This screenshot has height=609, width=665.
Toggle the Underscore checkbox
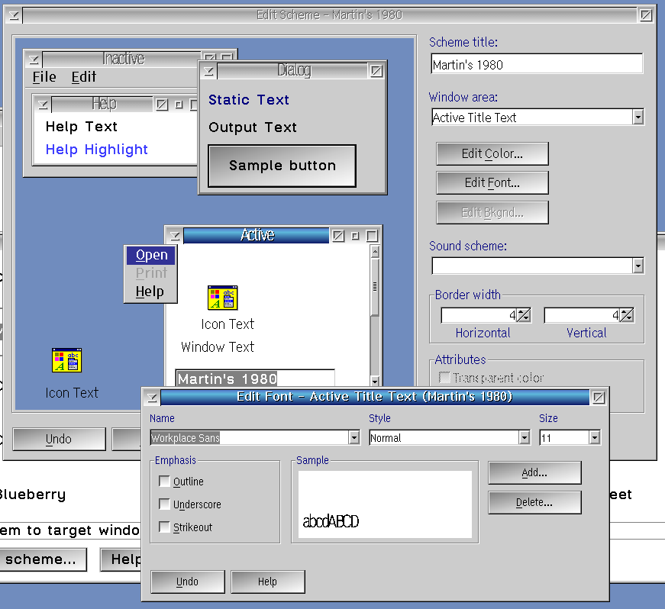tap(164, 504)
